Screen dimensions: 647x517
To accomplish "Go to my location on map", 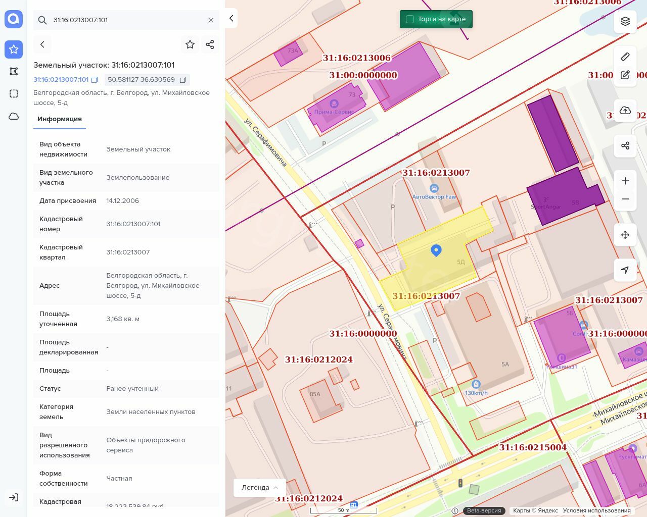I will (x=625, y=270).
